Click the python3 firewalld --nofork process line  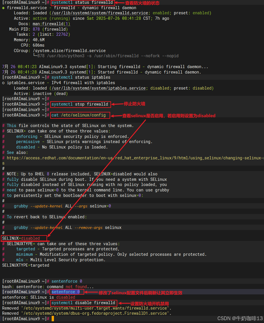pyautogui.click(x=106, y=56)
